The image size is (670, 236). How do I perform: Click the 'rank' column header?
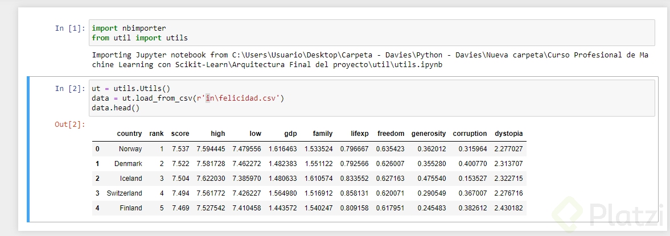point(157,134)
